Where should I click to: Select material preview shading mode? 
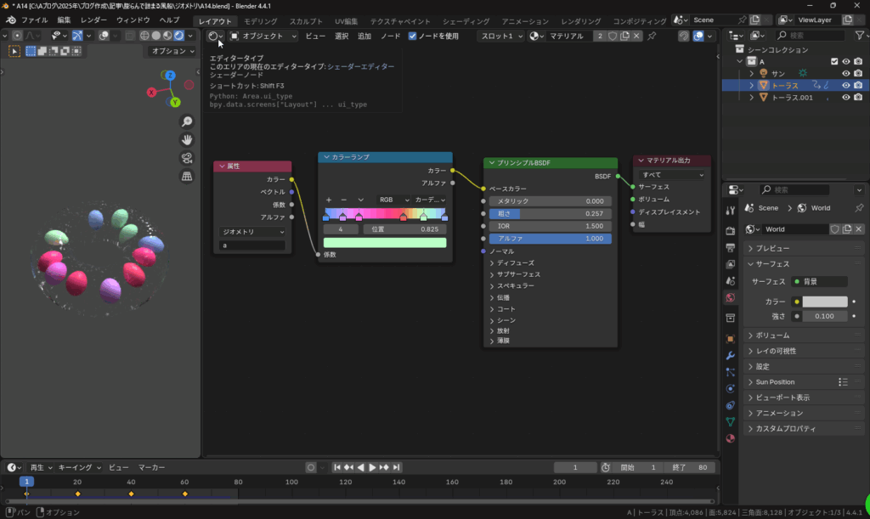(x=167, y=36)
